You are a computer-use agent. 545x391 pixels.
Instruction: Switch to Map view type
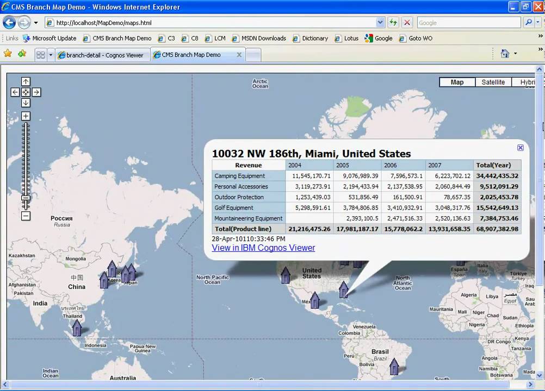[457, 82]
